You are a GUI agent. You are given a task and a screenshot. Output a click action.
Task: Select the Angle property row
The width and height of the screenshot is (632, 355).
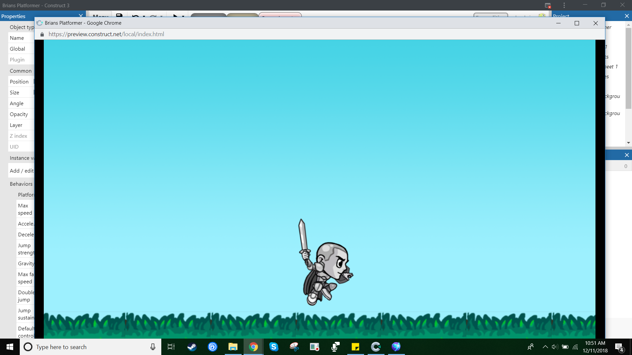pyautogui.click(x=21, y=104)
